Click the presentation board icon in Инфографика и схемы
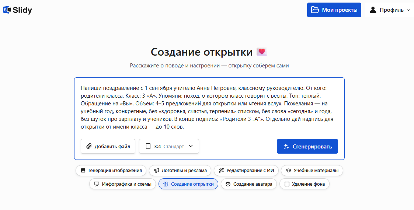The image size is (414, 210). (97, 184)
